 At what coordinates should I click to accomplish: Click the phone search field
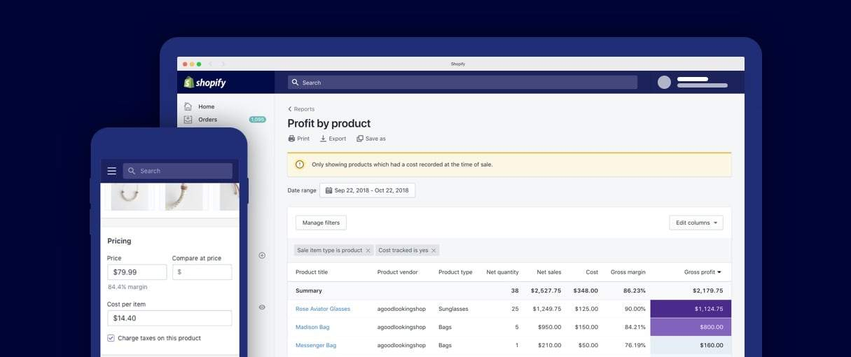click(x=178, y=171)
